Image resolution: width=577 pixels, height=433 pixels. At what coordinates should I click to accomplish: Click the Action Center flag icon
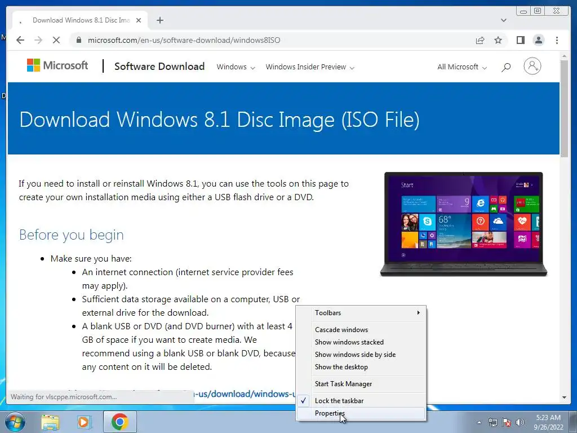pos(507,422)
